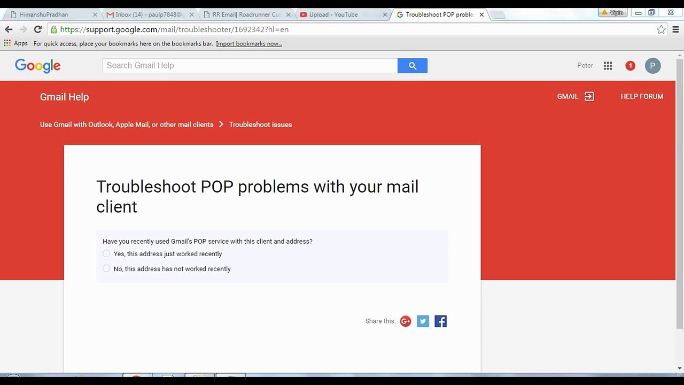This screenshot has height=385, width=684.
Task: Close the Upload - YouTube tab
Action: tap(385, 14)
